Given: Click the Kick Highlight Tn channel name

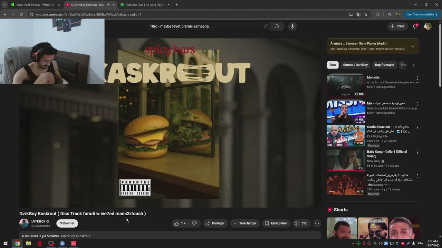Looking at the screenshot, I should 377,136.
